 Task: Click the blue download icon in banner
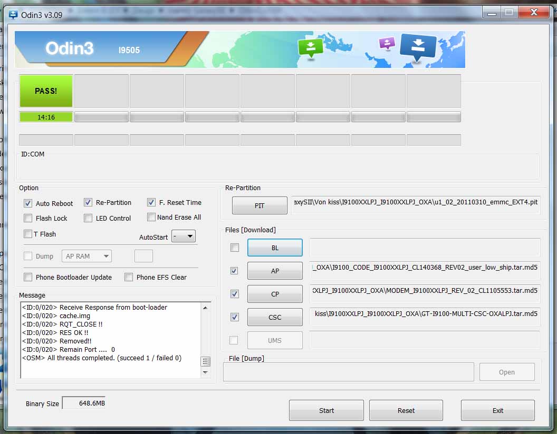(x=418, y=47)
